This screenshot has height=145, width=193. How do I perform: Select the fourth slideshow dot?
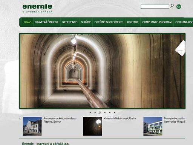[x=105, y=113]
